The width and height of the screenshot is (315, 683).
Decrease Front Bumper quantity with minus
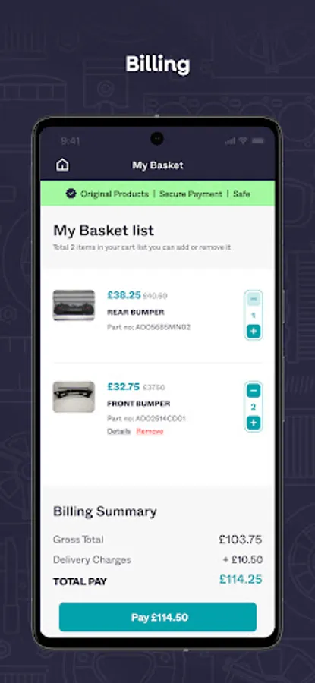tap(254, 391)
